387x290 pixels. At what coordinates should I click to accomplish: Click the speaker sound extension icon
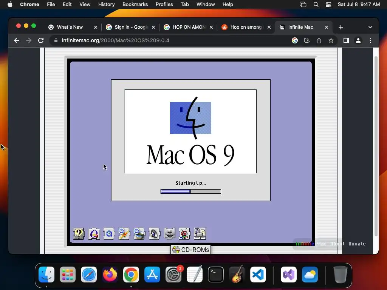point(154,234)
